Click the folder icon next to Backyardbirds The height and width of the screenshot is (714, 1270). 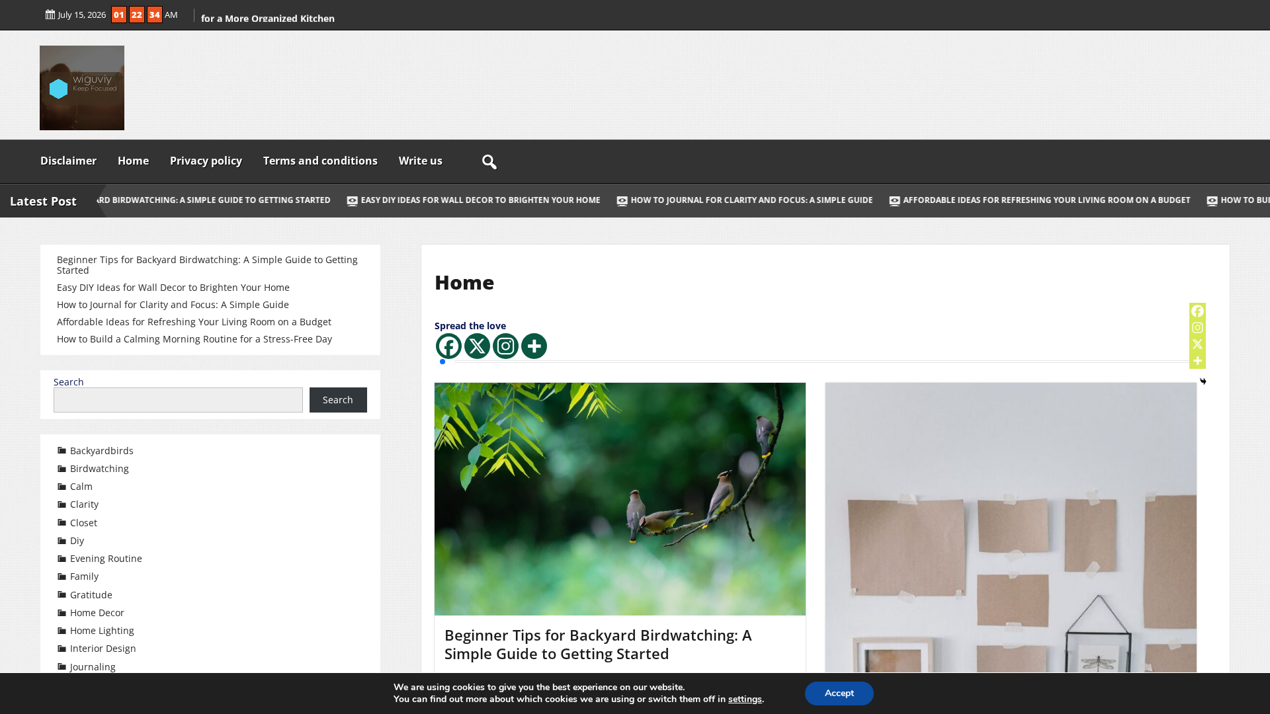point(62,451)
